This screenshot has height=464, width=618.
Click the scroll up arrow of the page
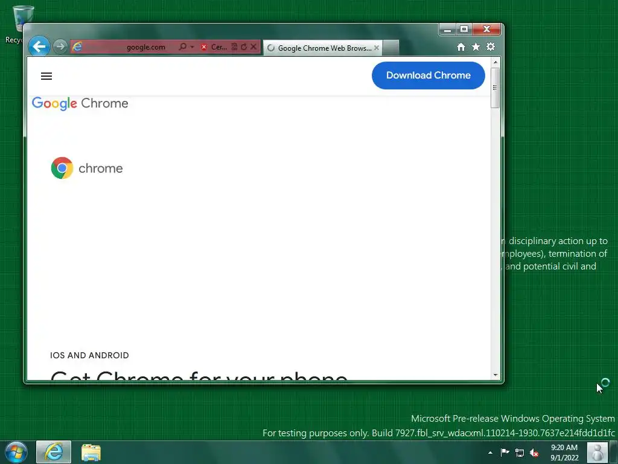coord(495,62)
